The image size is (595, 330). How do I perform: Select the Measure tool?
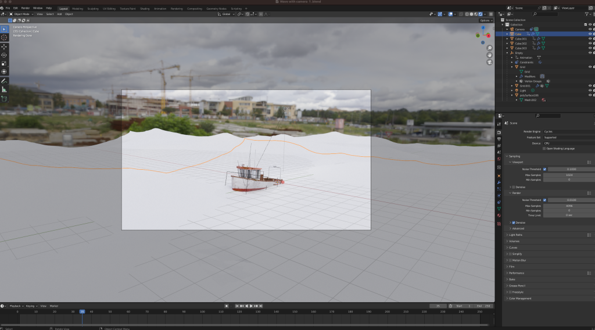coord(4,89)
